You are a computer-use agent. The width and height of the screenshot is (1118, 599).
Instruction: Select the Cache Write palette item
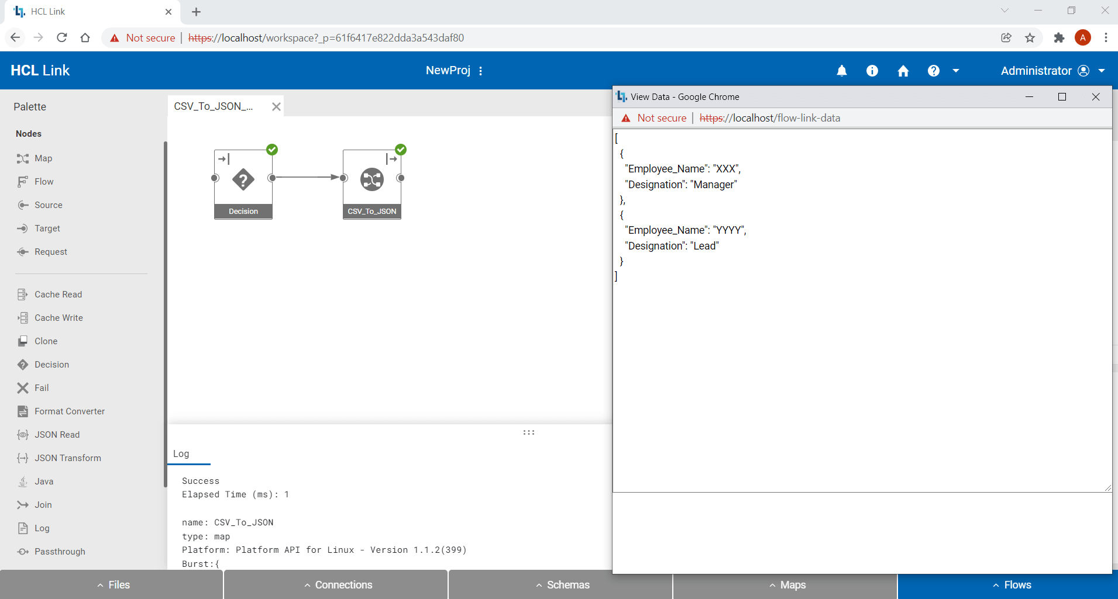click(x=58, y=317)
